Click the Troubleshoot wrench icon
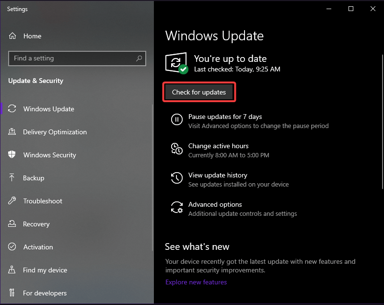The image size is (384, 305). pyautogui.click(x=12, y=200)
